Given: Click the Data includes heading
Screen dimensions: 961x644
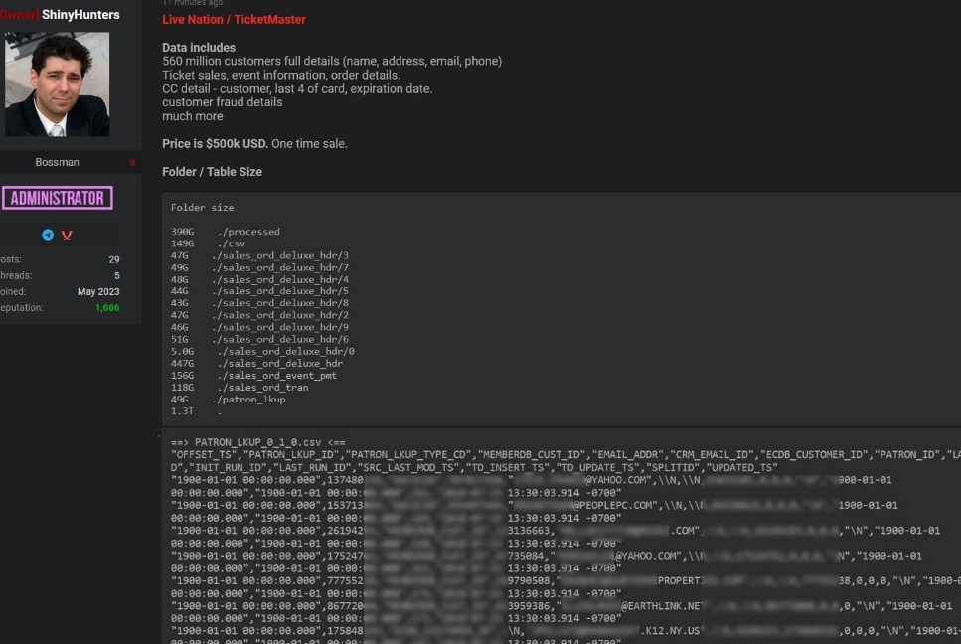Looking at the screenshot, I should coord(199,47).
